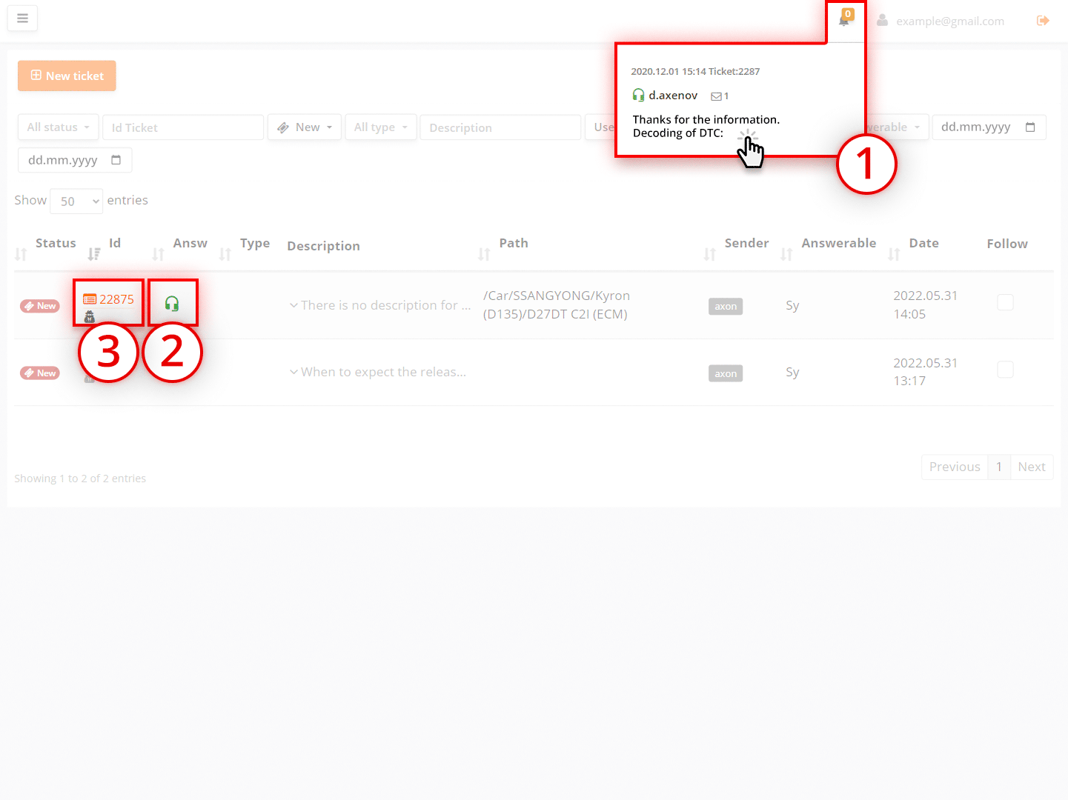Click the calendar icon in top-right date field
The height and width of the screenshot is (800, 1068).
tap(1030, 127)
